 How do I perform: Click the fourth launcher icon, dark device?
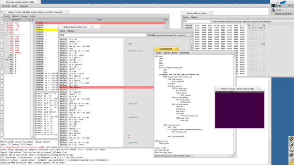tap(291, 155)
